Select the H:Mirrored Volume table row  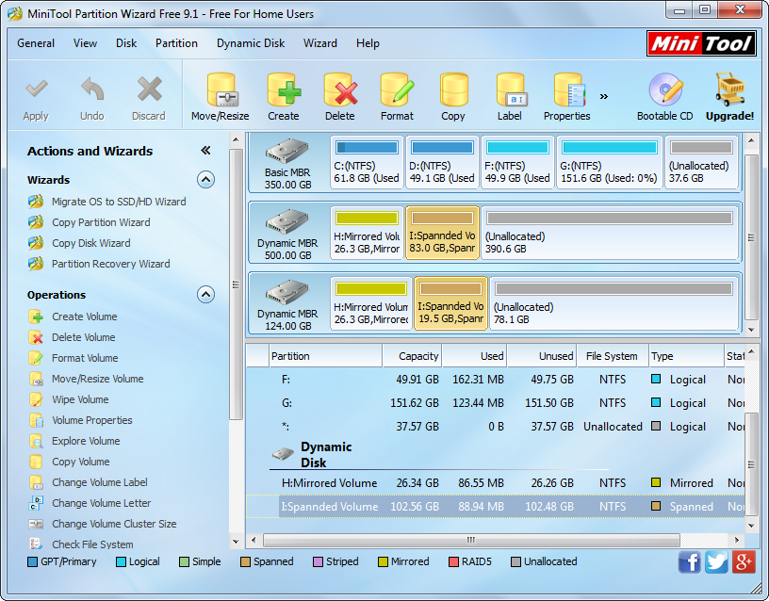pos(496,483)
